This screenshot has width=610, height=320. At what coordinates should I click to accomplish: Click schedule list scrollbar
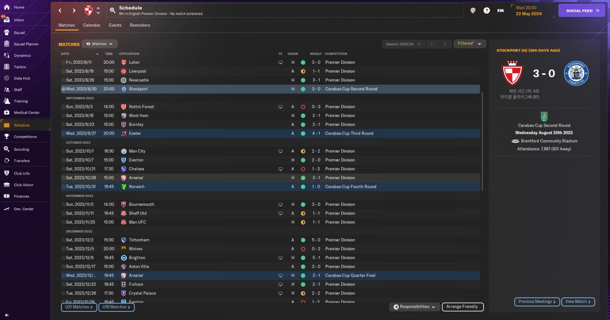pos(483,142)
